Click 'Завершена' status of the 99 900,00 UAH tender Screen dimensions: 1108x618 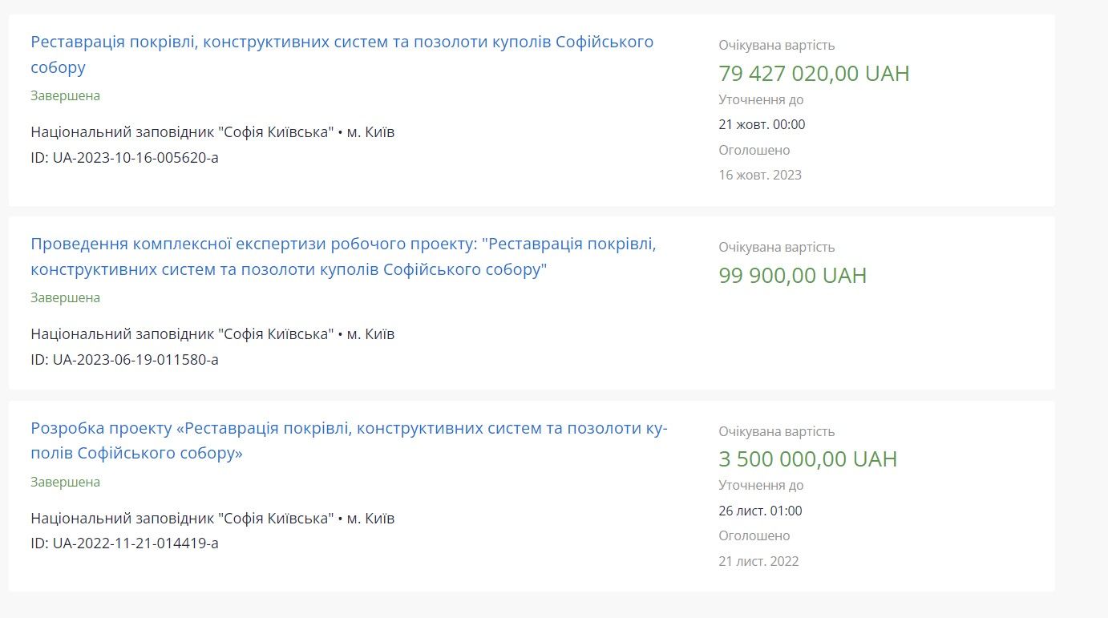pyautogui.click(x=65, y=298)
